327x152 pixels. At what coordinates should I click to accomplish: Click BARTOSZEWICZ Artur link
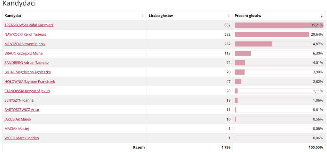point(22,110)
